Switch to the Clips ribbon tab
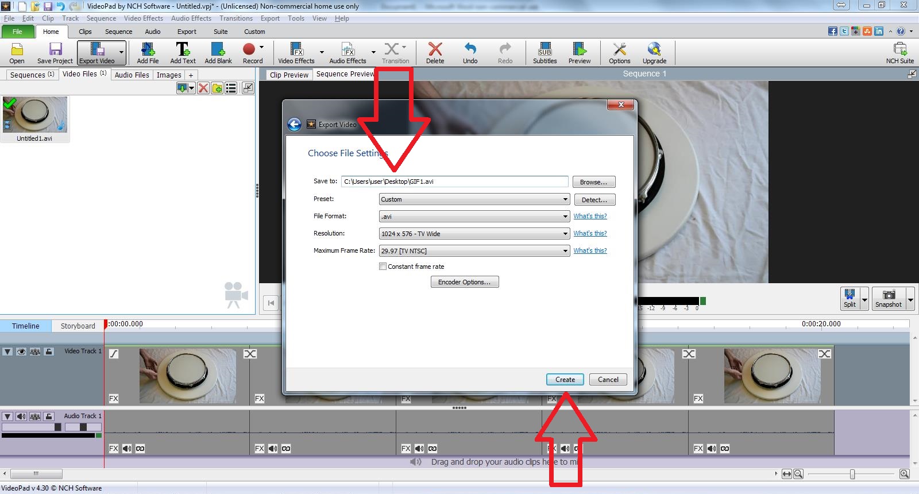This screenshot has width=919, height=494. 85,32
